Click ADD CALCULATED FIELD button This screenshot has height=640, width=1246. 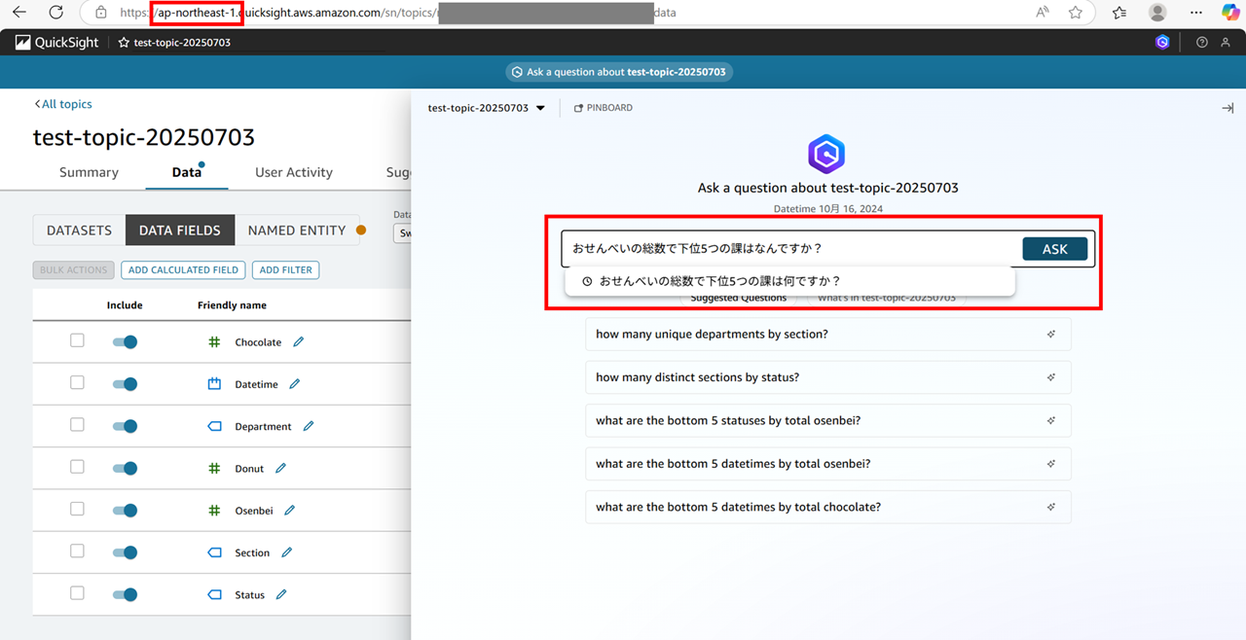[183, 269]
